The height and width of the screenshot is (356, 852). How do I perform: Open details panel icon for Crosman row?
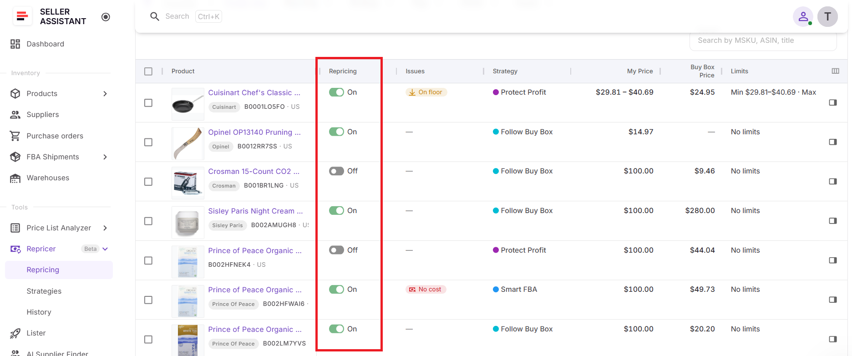coord(833,181)
